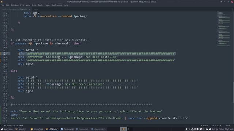This screenshot has height=131, width=234.
Task: Open the File menu
Action: click(3, 5)
